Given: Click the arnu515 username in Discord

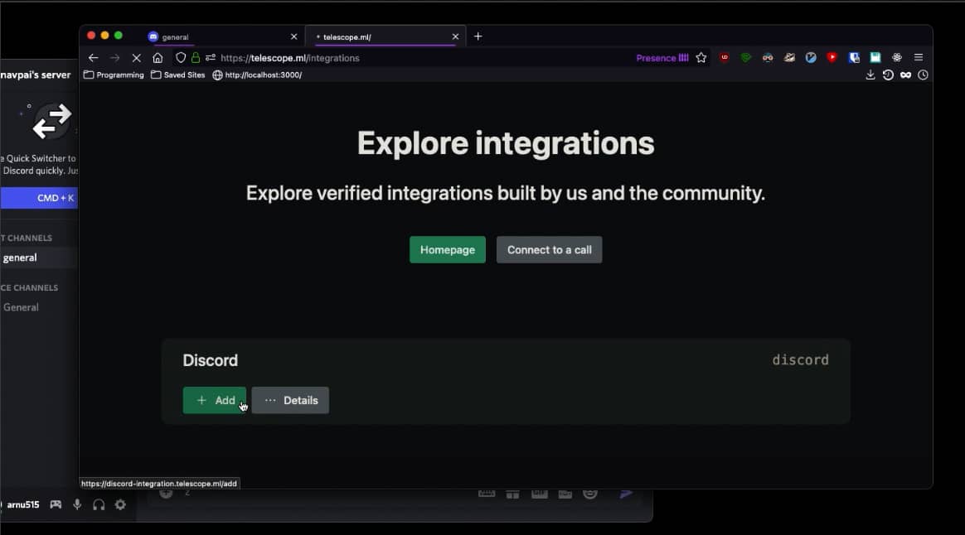Looking at the screenshot, I should point(22,505).
